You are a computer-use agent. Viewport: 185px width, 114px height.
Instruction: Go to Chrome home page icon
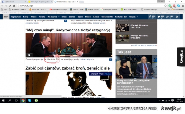(14, 6)
